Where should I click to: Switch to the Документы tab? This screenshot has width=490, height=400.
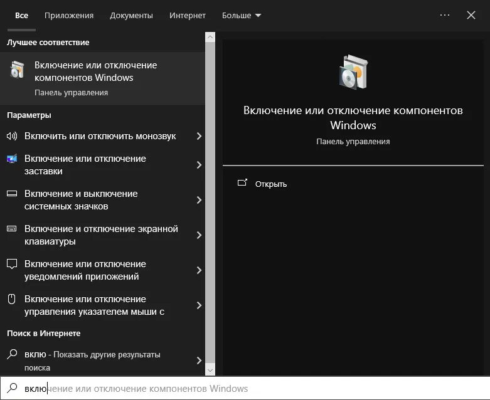pyautogui.click(x=131, y=15)
